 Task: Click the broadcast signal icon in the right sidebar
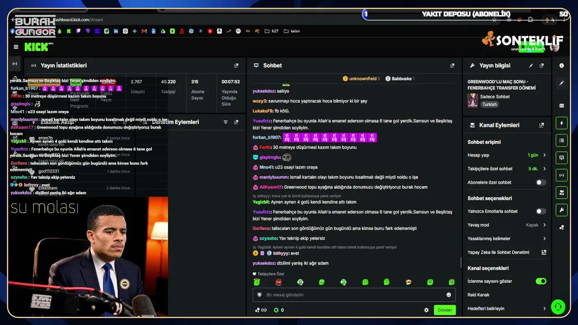(562, 175)
